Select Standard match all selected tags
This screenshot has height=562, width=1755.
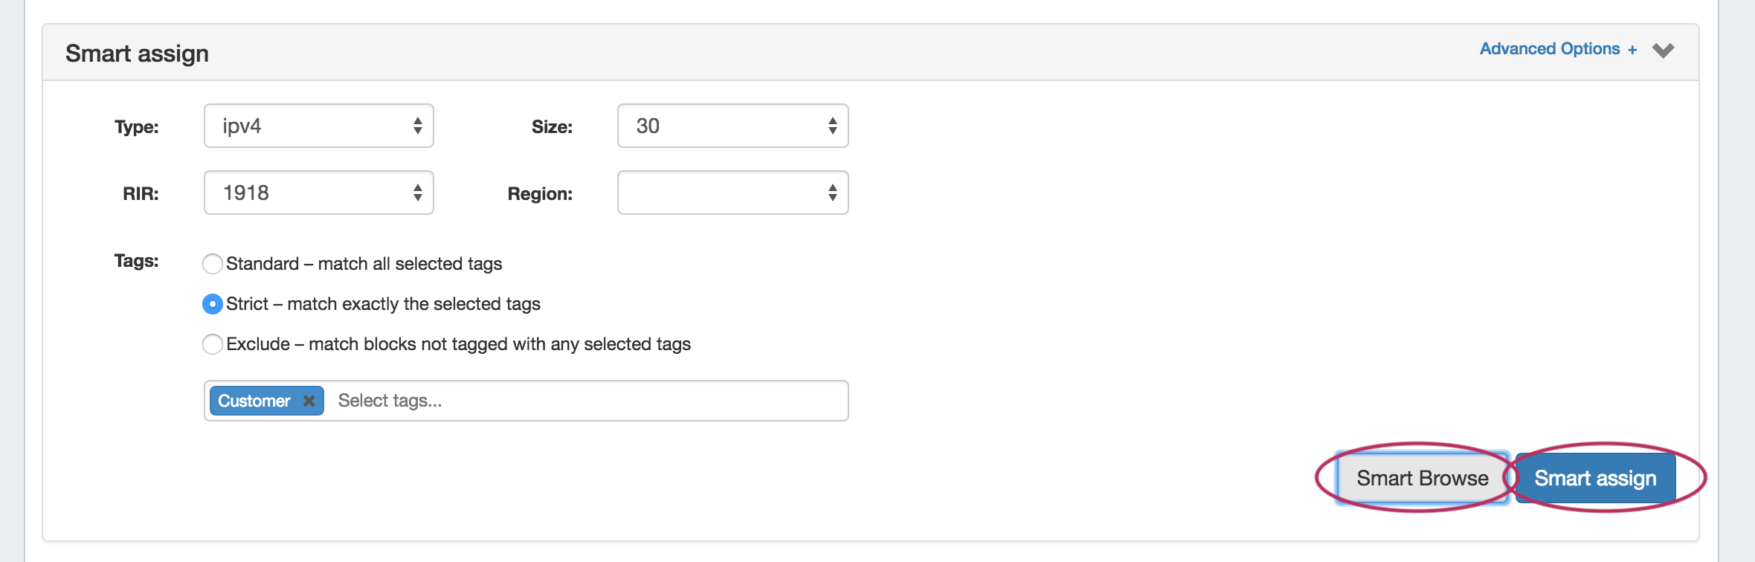(213, 264)
